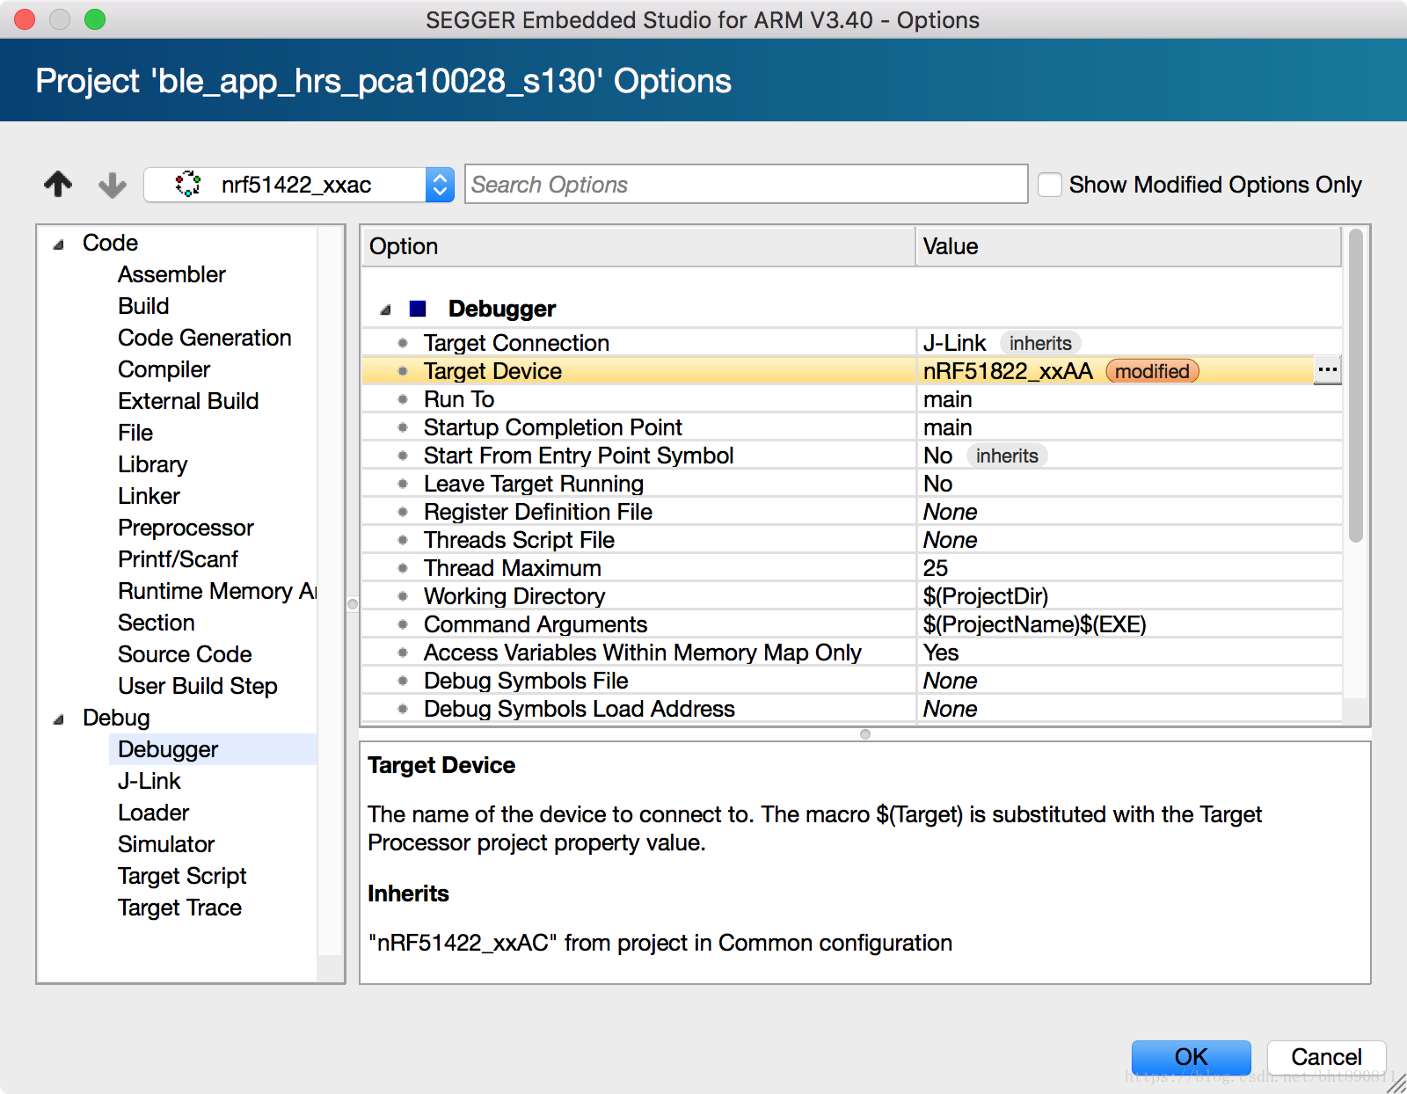Select Linker category
The width and height of the screenshot is (1407, 1094).
pos(149,496)
